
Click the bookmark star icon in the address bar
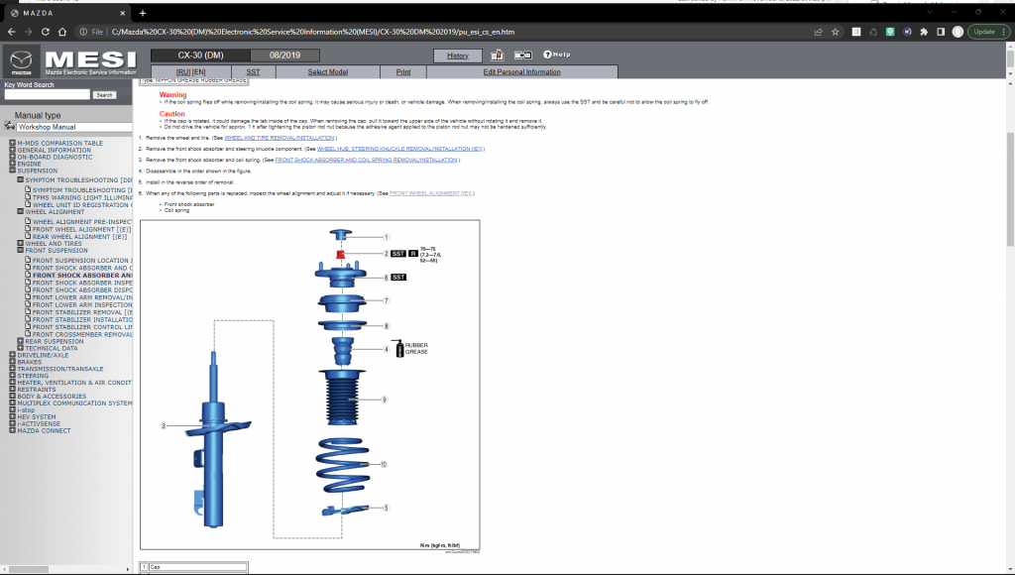836,31
